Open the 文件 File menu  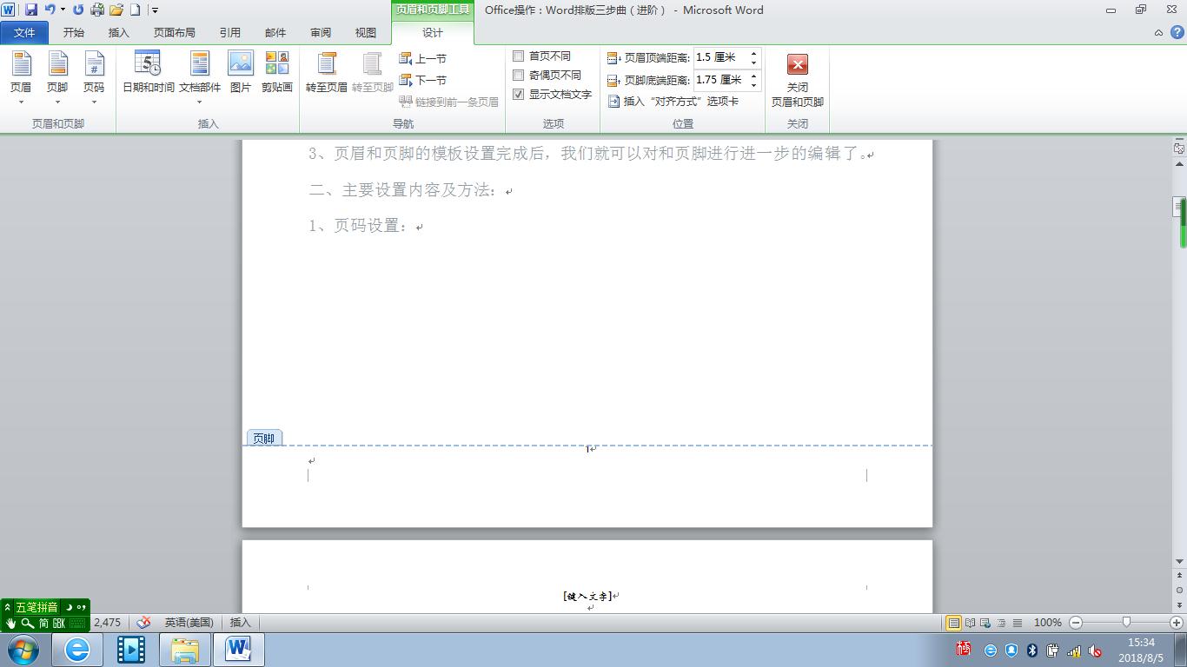click(x=24, y=32)
